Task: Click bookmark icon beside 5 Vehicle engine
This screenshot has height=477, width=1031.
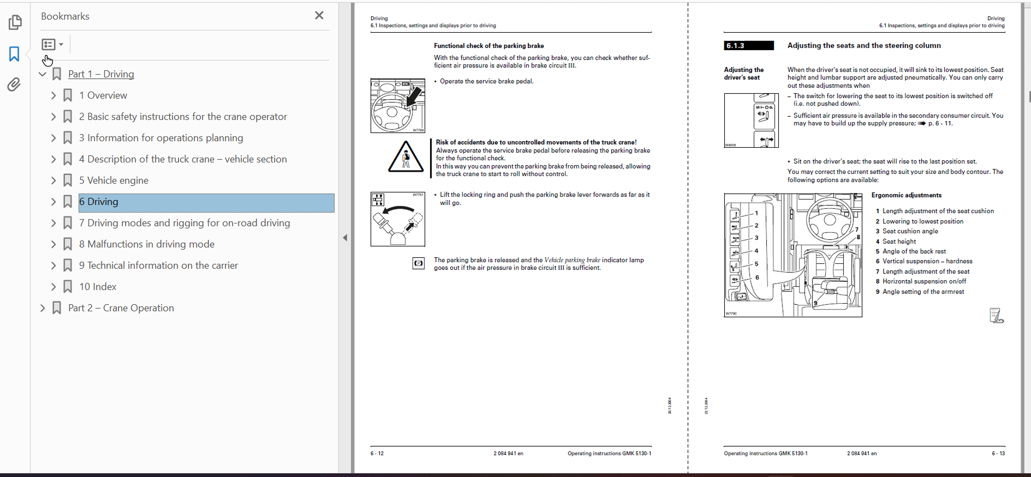Action: (x=68, y=180)
